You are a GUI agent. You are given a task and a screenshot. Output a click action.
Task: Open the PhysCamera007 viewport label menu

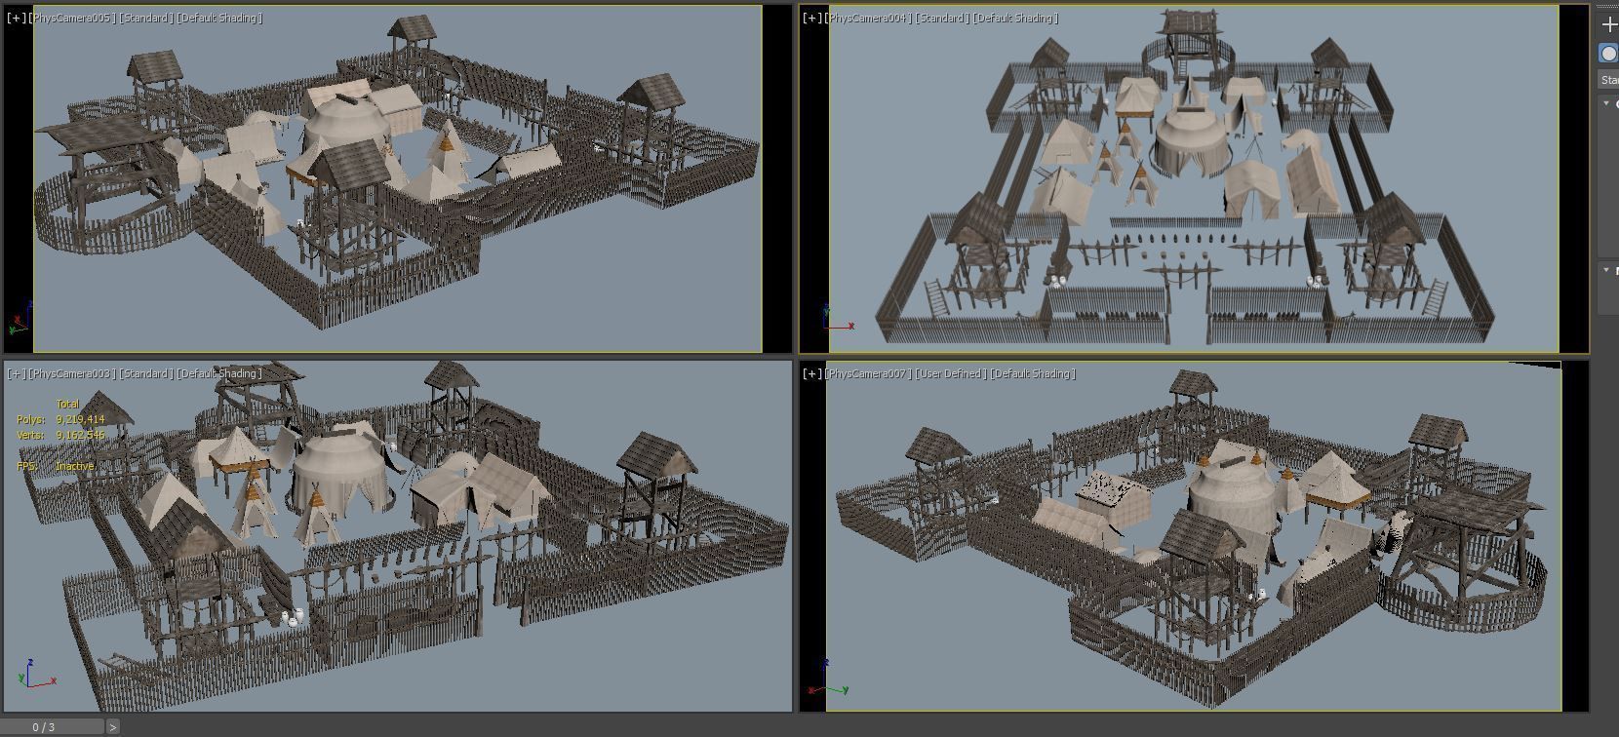point(867,373)
